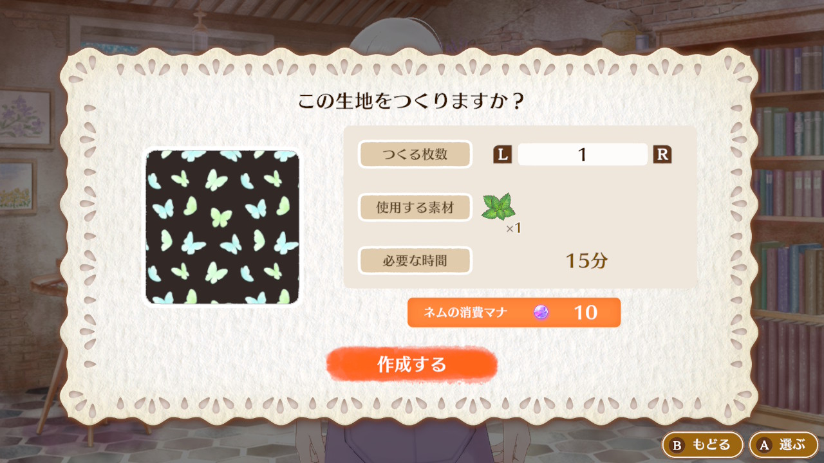
Task: Click the A icon beside 選ぶ
Action: [x=764, y=445]
